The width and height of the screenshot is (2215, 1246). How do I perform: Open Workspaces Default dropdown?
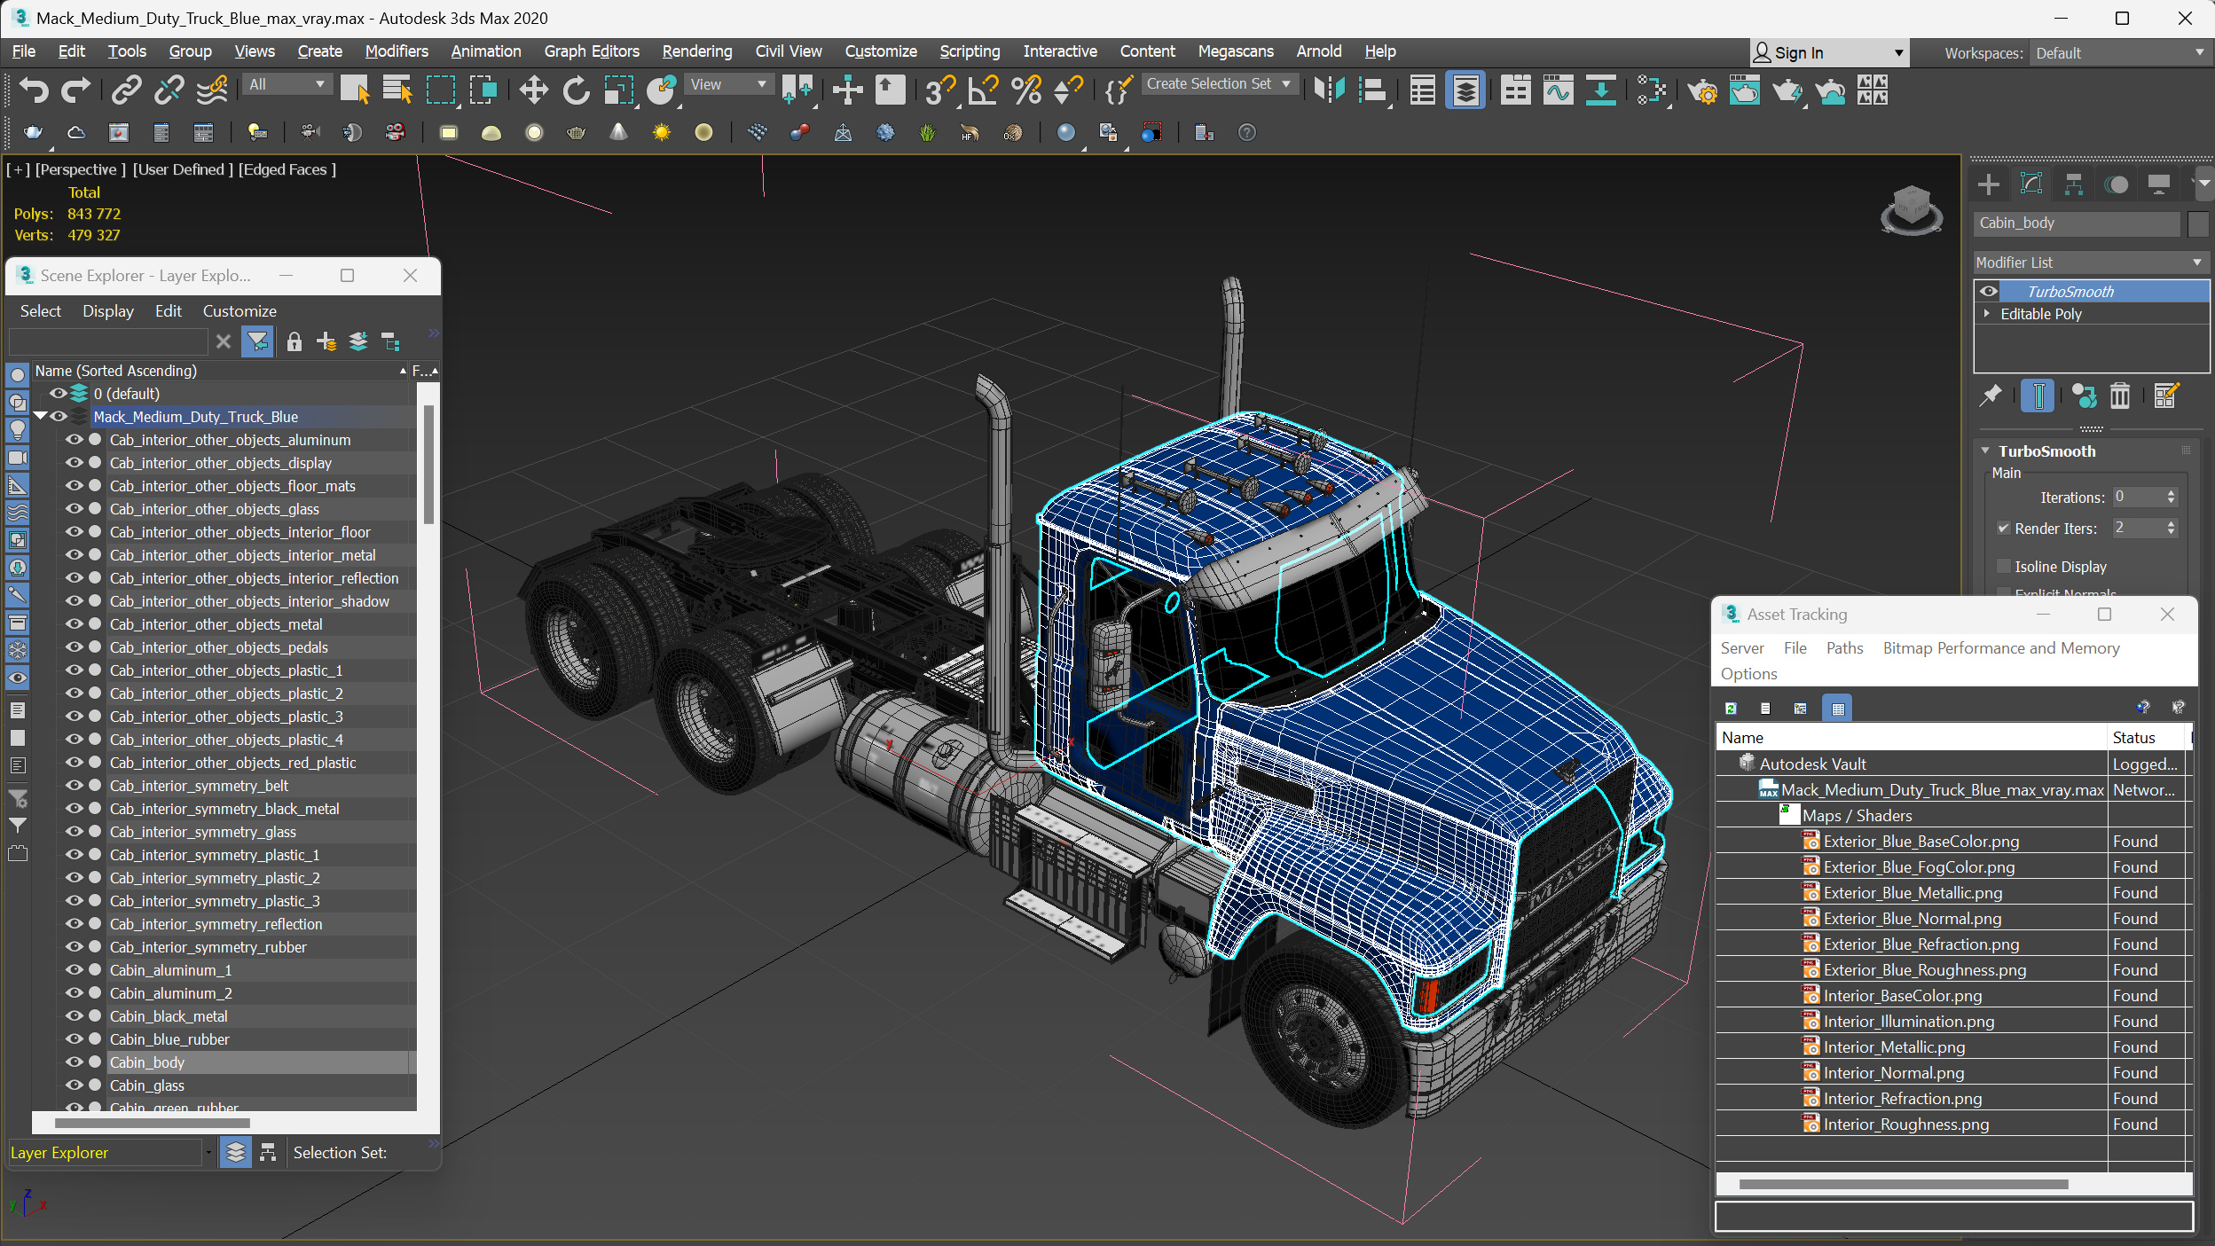coord(2119,53)
